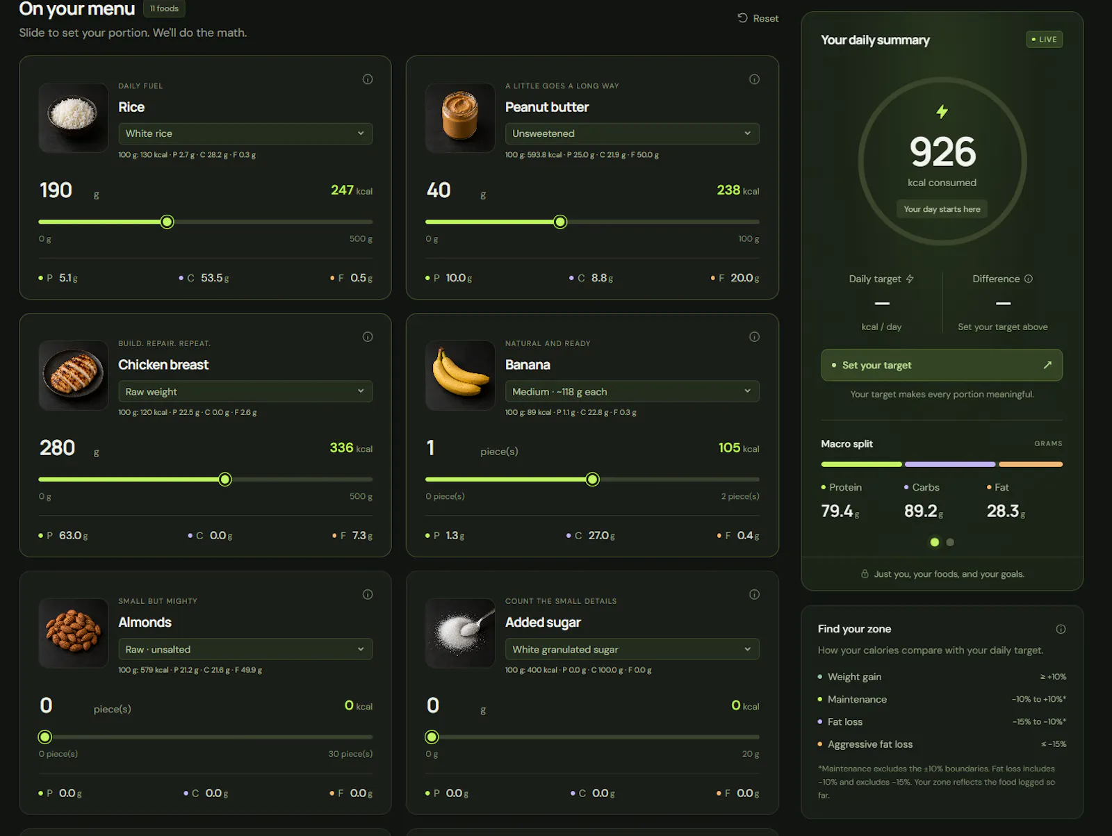
Task: Click the Weight gain zone row
Action: [x=942, y=677]
